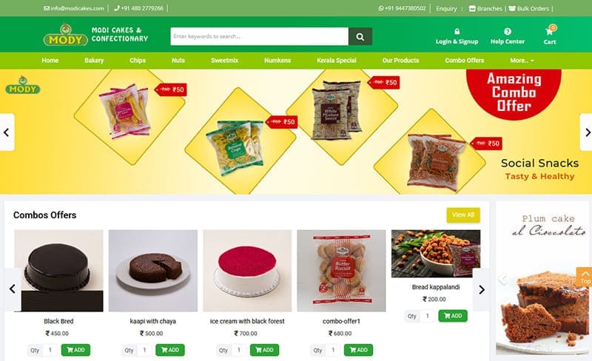
Task: Open the Bakery menu item
Action: point(94,61)
